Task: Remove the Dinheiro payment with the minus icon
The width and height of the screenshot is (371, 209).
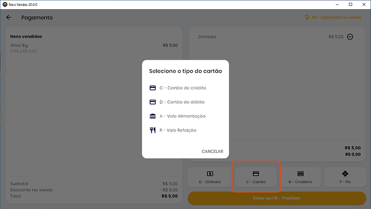Action: [x=350, y=37]
